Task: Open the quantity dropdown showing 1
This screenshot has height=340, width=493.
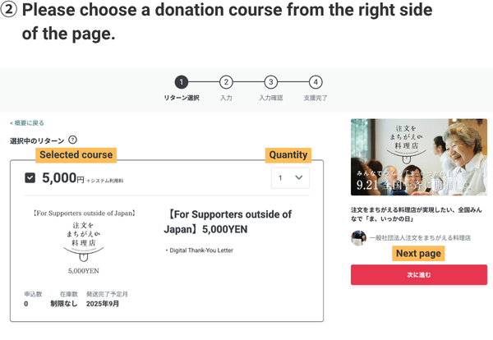Action: [x=291, y=177]
